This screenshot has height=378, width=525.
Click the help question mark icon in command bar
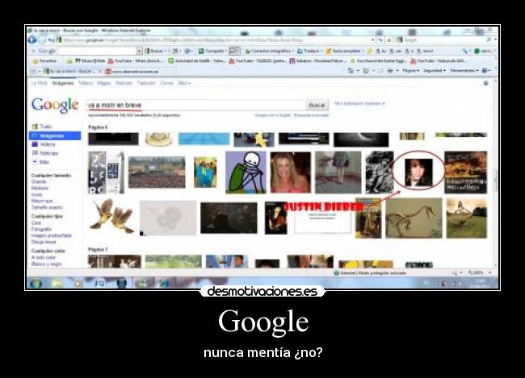(x=485, y=70)
